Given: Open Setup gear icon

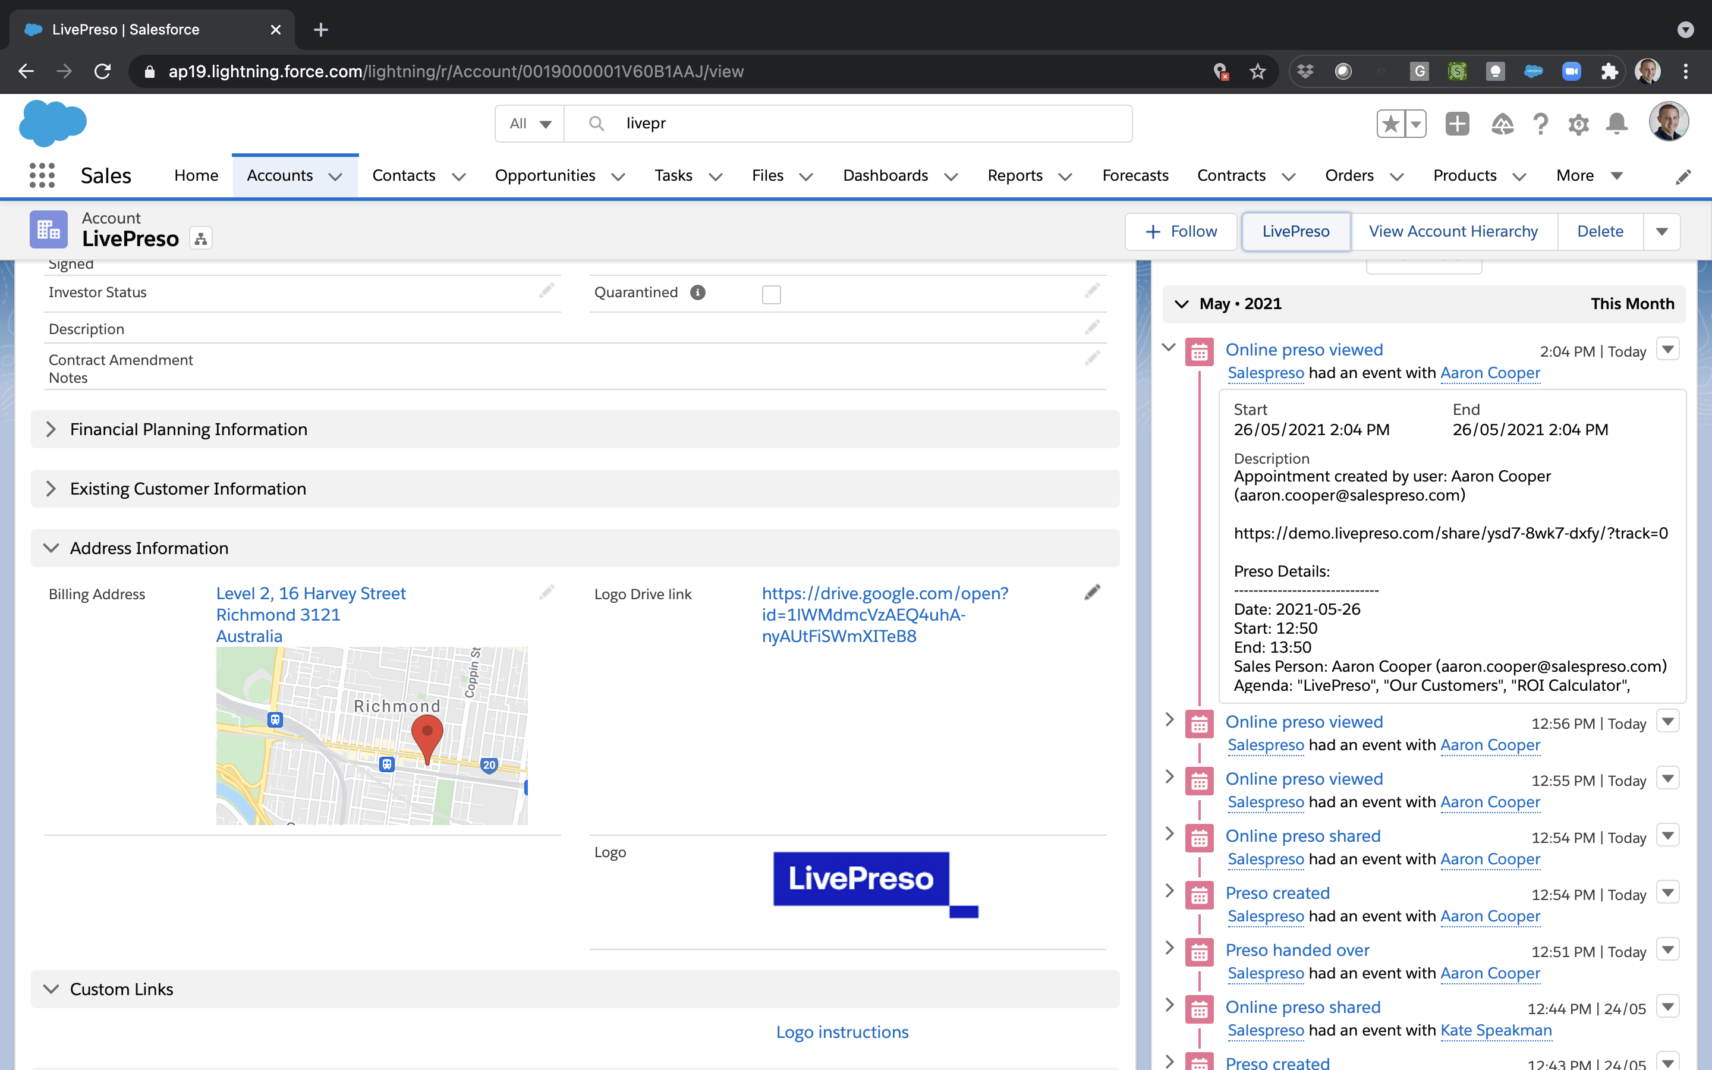Looking at the screenshot, I should [x=1578, y=125].
